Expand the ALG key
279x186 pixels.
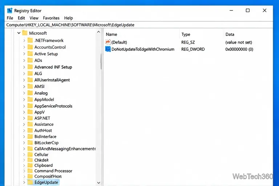24,73
